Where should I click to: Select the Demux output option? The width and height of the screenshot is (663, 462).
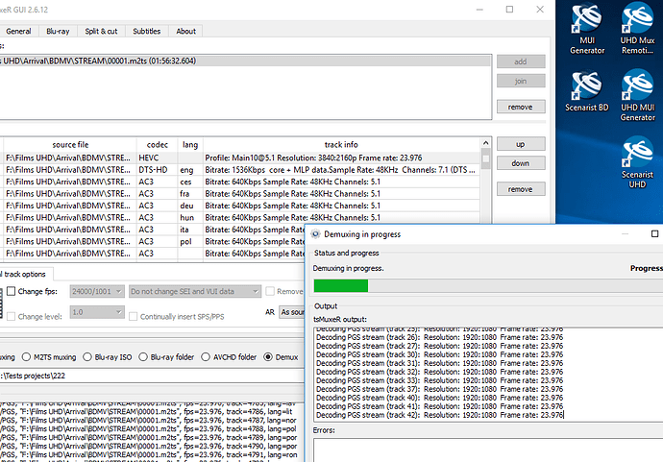click(x=268, y=357)
